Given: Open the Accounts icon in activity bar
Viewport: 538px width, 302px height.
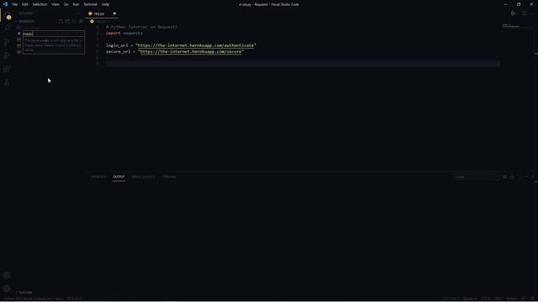Looking at the screenshot, I should [7, 276].
